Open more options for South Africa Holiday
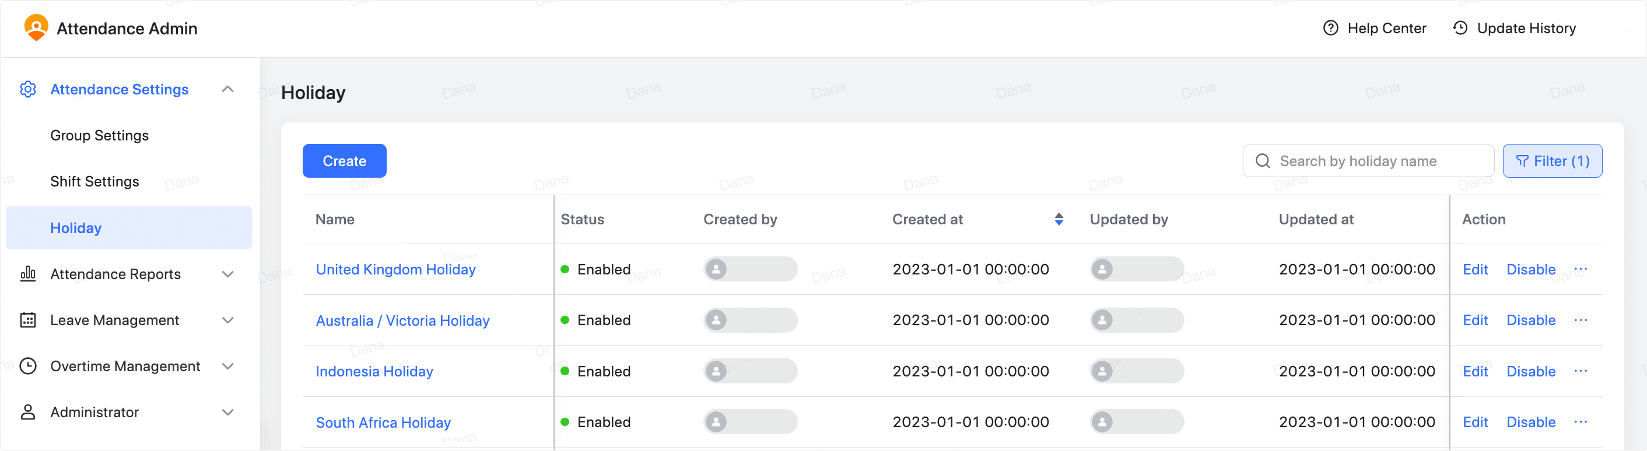Image resolution: width=1647 pixels, height=451 pixels. 1581,422
